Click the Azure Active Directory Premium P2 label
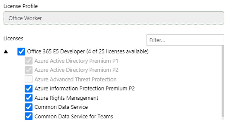This screenshot has width=225, height=127. (77, 70)
